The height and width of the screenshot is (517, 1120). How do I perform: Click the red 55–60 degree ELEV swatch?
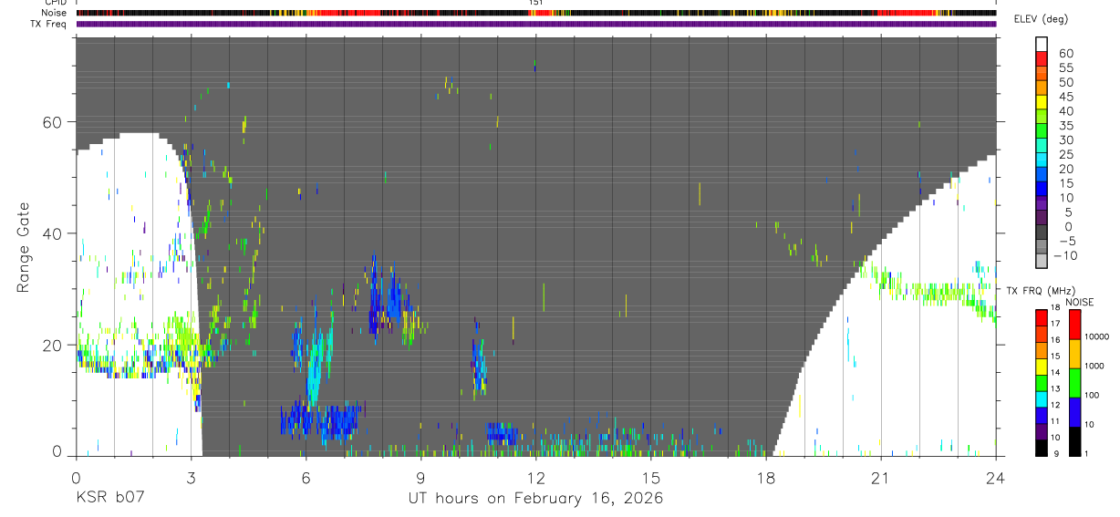click(x=1042, y=58)
